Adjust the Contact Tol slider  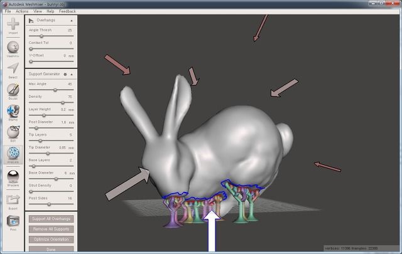[x=52, y=49]
